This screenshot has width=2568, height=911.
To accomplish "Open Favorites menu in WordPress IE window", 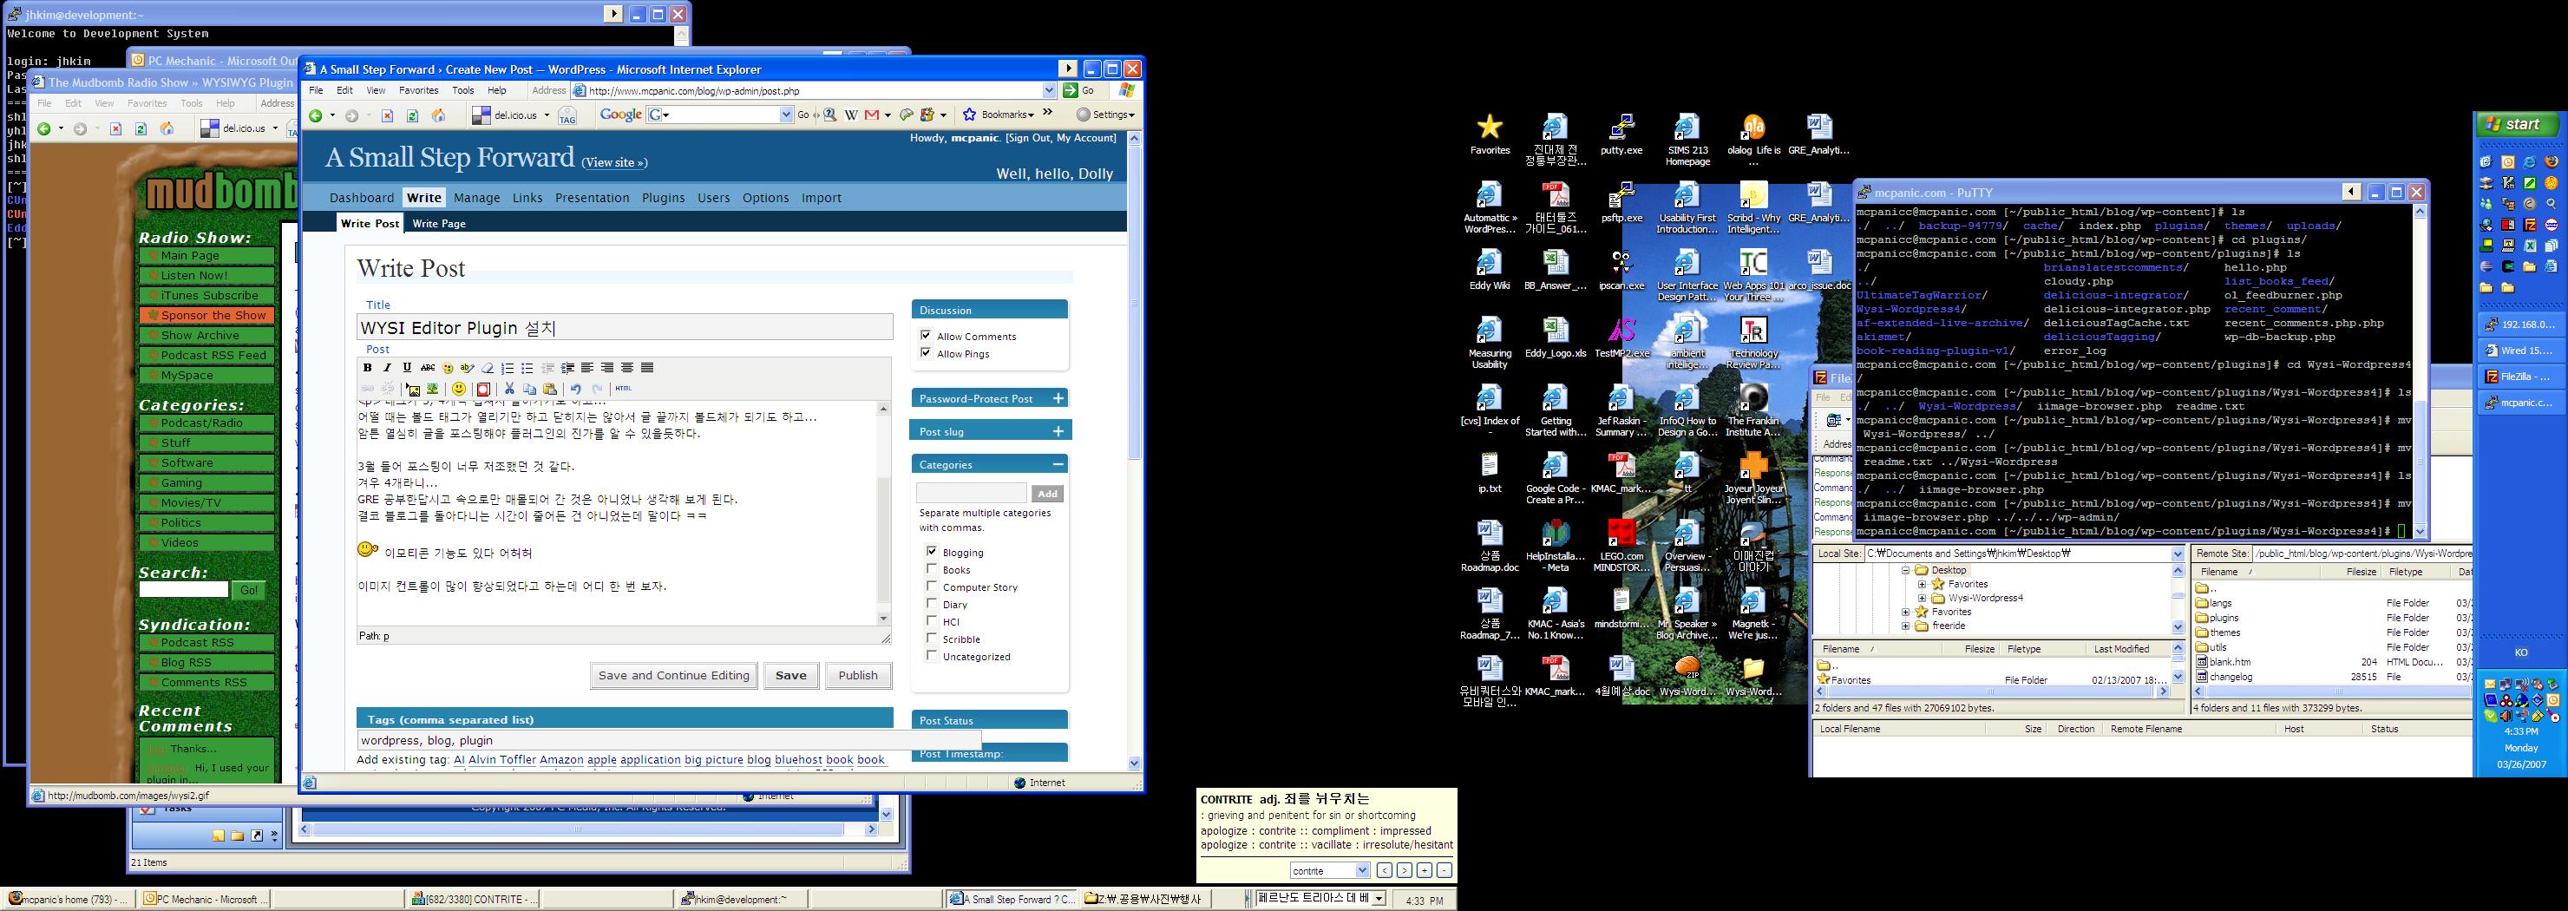I will point(419,91).
